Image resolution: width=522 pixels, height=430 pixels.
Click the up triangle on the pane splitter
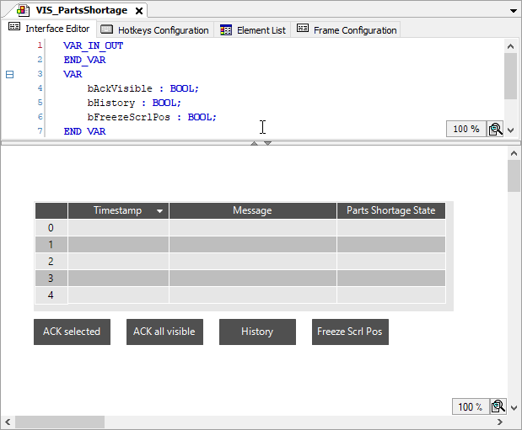pos(255,143)
